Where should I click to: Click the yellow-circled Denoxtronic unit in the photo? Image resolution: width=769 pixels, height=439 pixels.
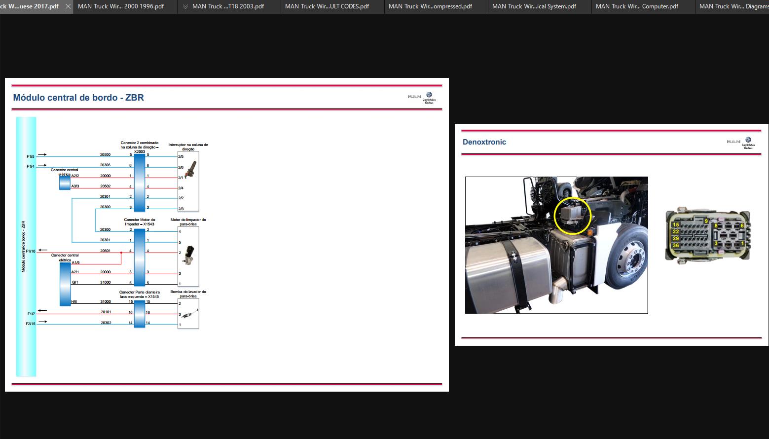pos(572,216)
